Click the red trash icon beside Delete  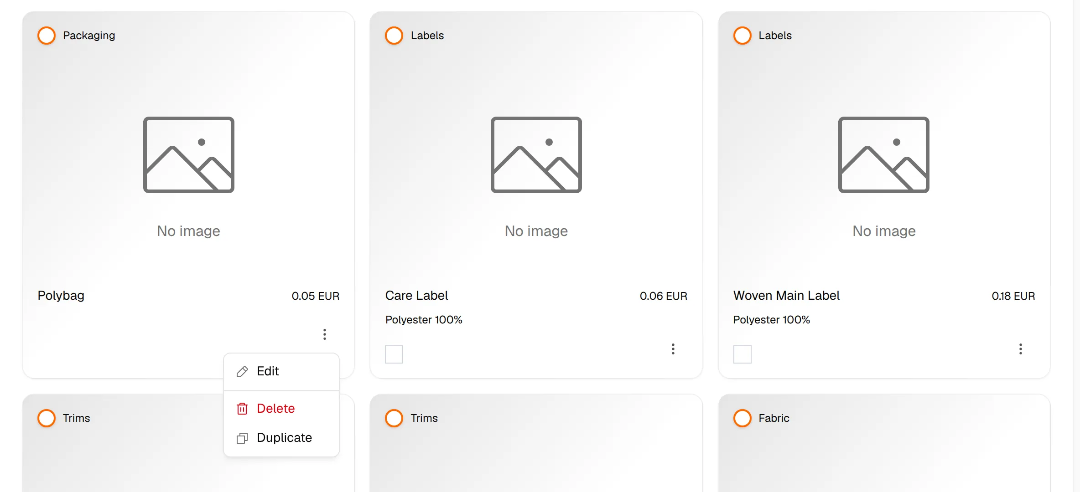242,409
